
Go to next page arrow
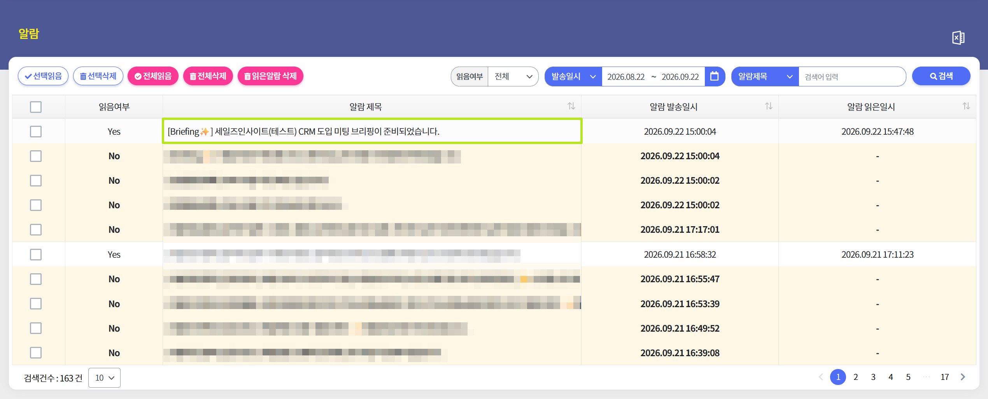pyautogui.click(x=963, y=377)
